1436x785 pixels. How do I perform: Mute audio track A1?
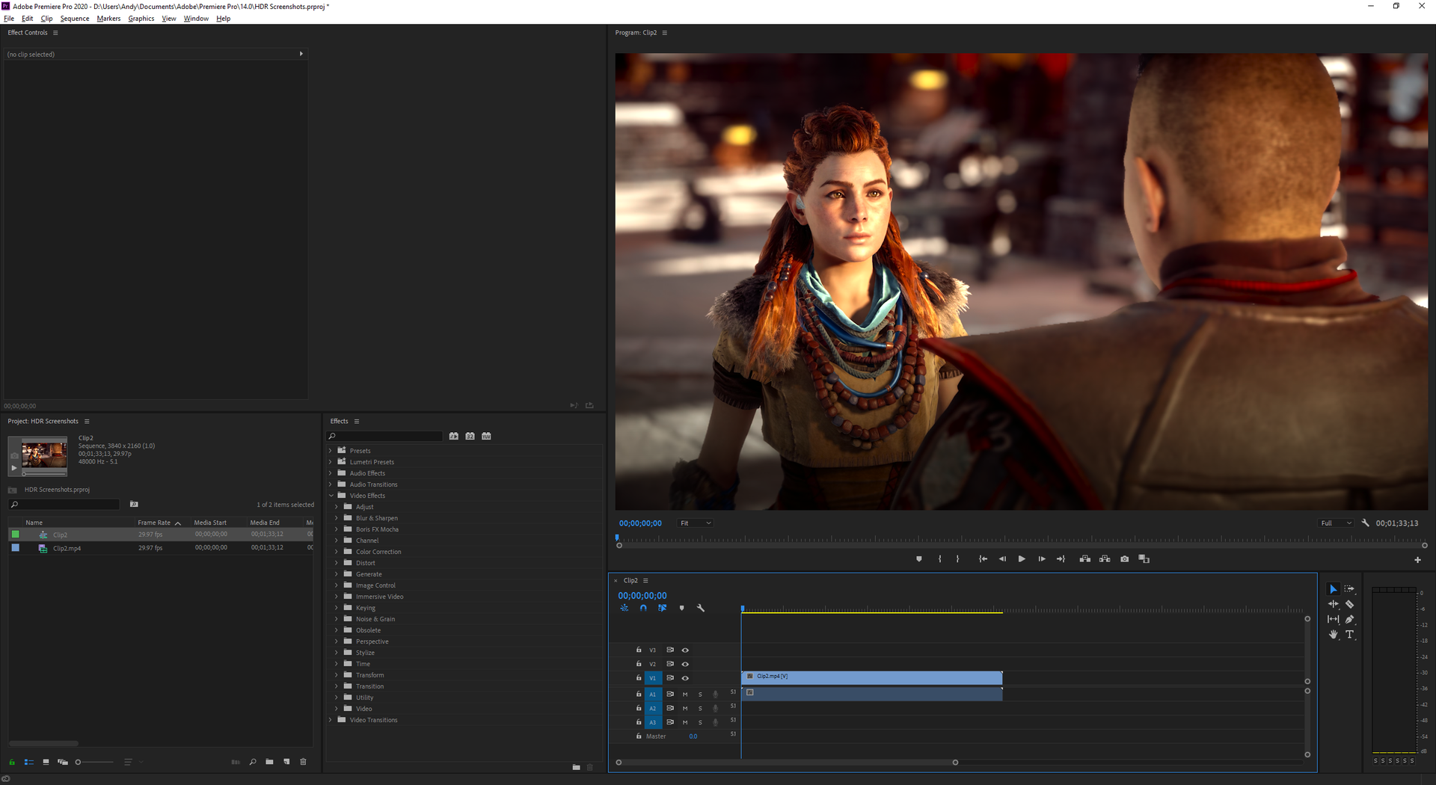[685, 695]
